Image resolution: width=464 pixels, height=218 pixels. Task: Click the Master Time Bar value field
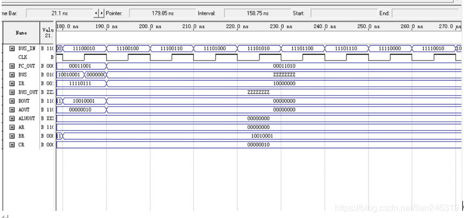60,13
